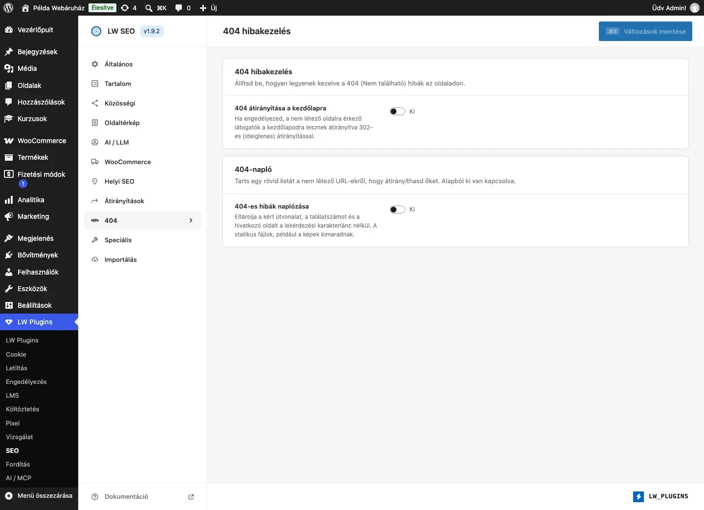Expand the 404 menu chevron
Image resolution: width=704 pixels, height=510 pixels.
coord(191,220)
